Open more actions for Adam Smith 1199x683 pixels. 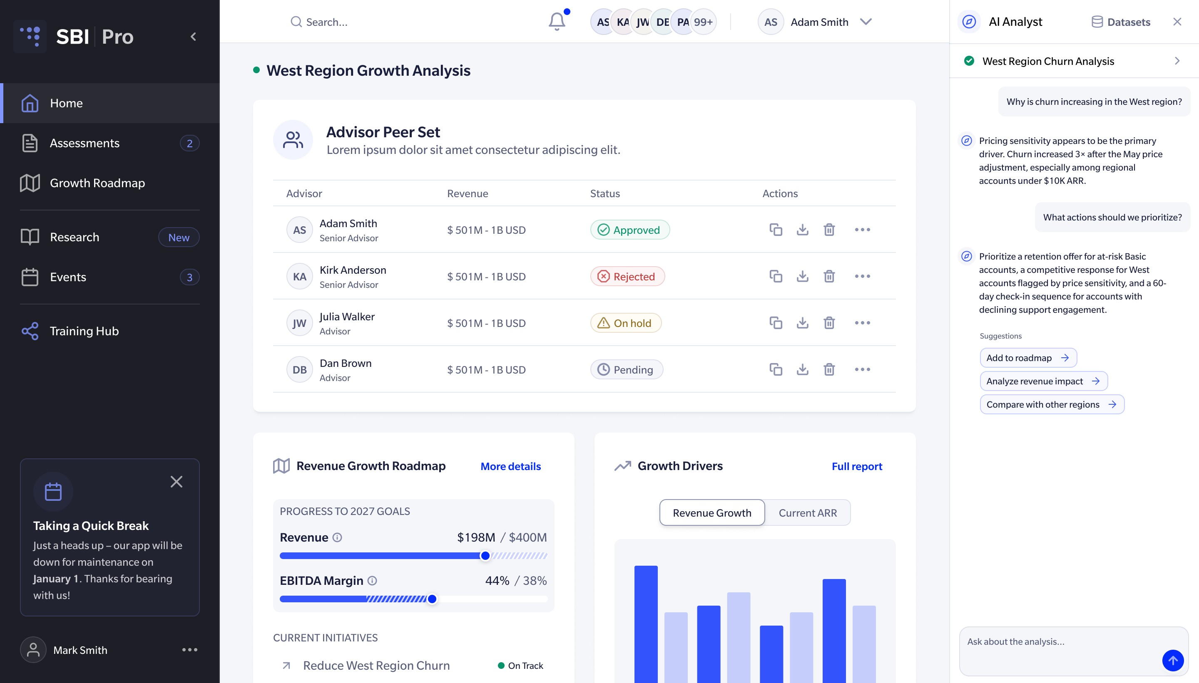[862, 229]
